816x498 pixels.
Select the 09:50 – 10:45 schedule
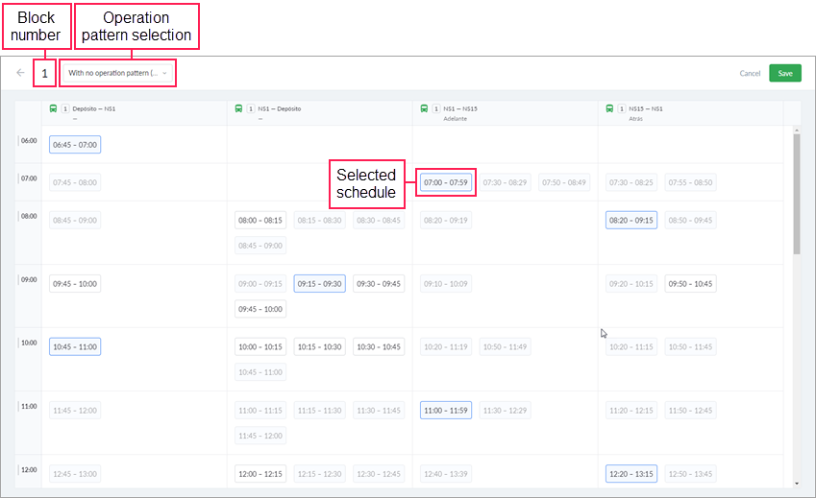click(690, 284)
